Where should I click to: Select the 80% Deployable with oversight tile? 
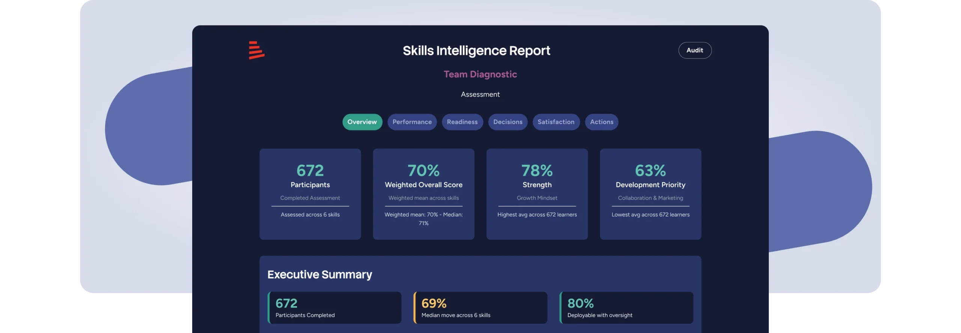pos(626,308)
